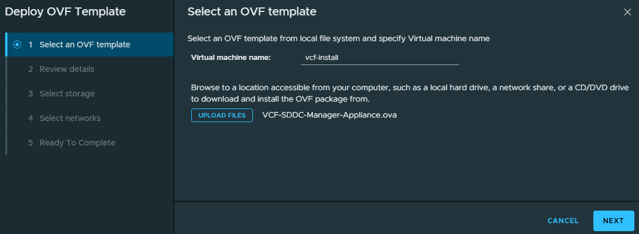Click the UPLOAD FILES button
The image size is (639, 234).
click(x=222, y=115)
